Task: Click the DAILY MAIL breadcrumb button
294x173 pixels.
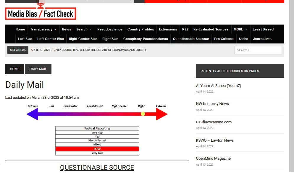Action: tap(38, 69)
